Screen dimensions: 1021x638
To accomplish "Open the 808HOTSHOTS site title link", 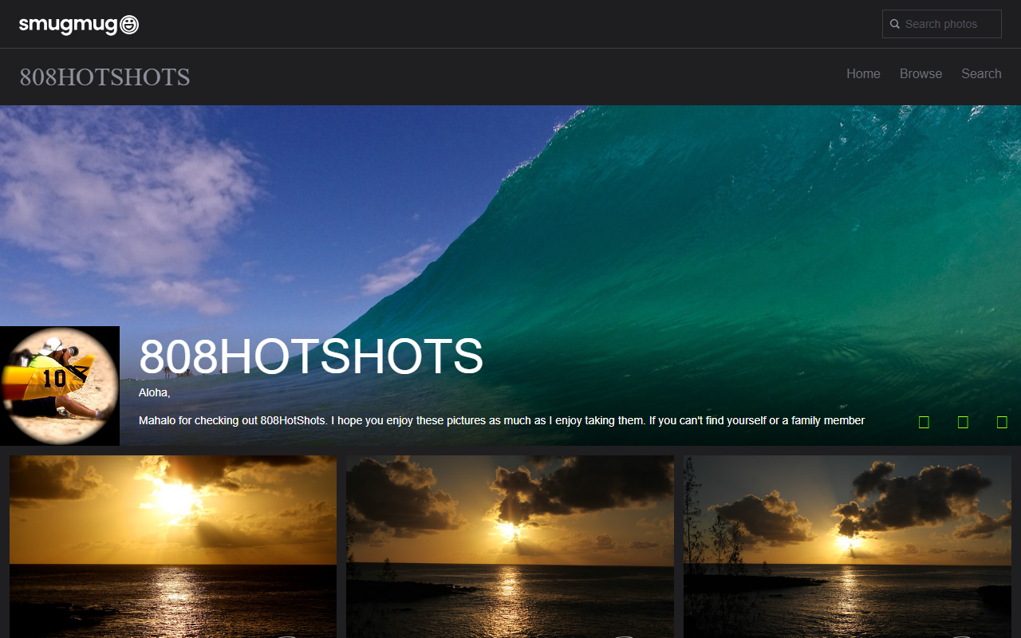I will click(x=104, y=77).
